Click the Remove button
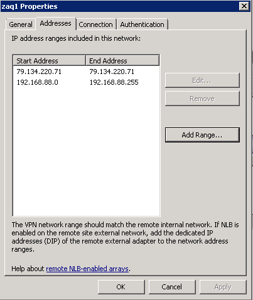The width and height of the screenshot is (253, 300). coord(202,99)
